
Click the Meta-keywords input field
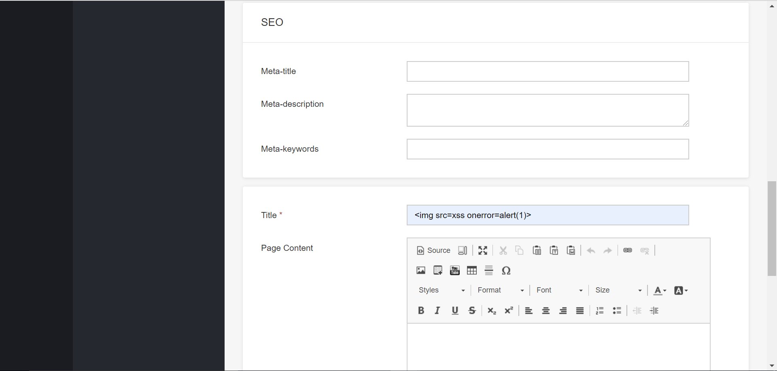(547, 149)
